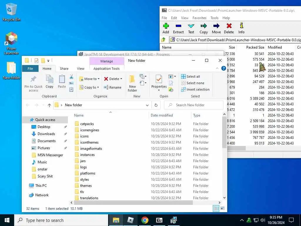Click the Type here to search box
Screen dimensions: 301x226
pos(61,220)
